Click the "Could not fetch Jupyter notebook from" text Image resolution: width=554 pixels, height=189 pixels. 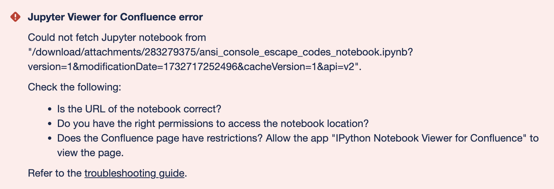click(117, 37)
